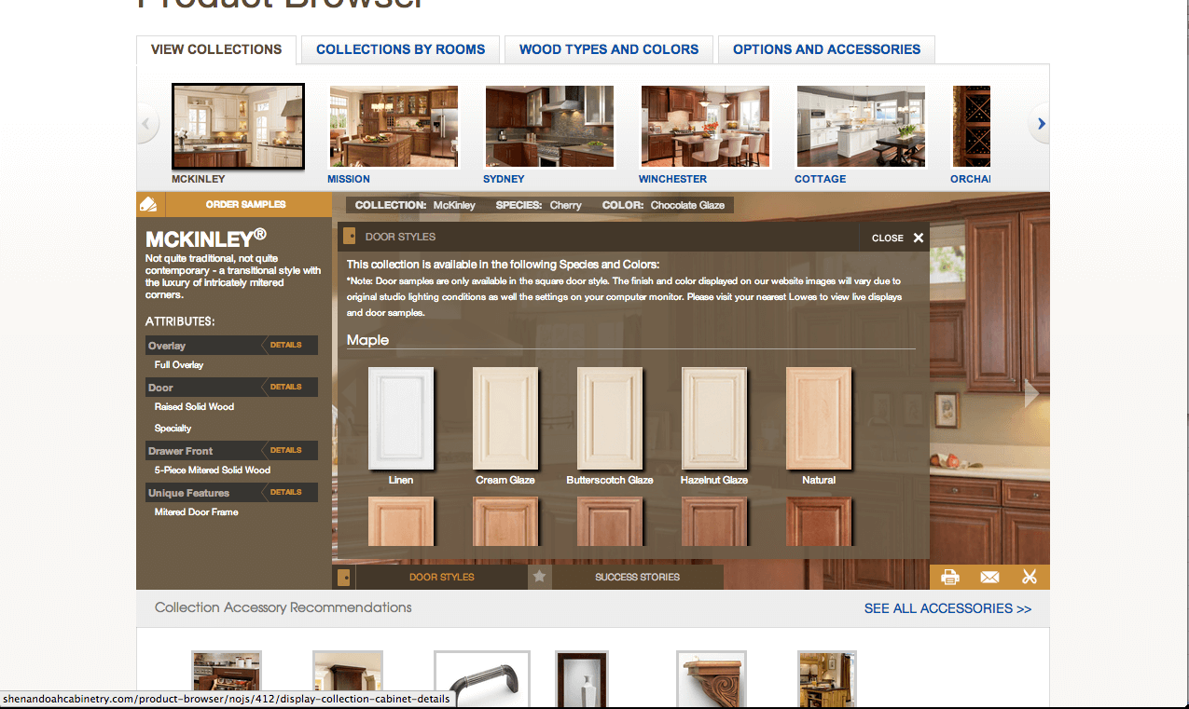Click the door icon on Door Styles tab
The image size is (1189, 709).
click(343, 577)
